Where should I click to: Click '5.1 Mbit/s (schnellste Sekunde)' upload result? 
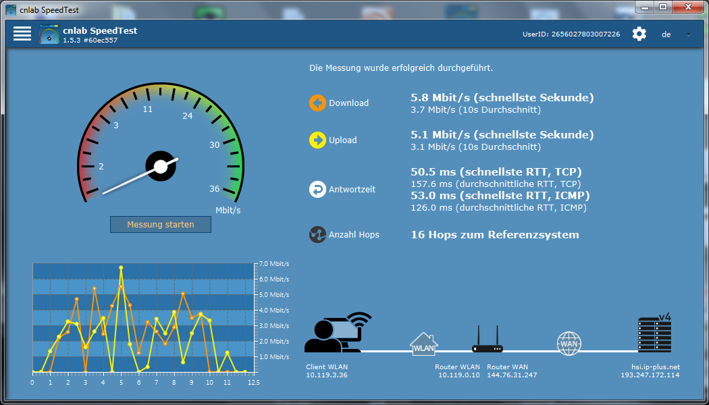[502, 135]
